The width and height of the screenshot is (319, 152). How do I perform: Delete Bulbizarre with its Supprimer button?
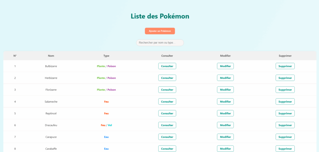(x=285, y=66)
